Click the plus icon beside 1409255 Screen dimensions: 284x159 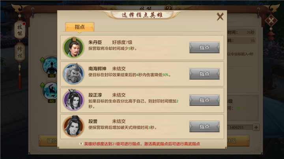pyautogui.click(x=256, y=128)
